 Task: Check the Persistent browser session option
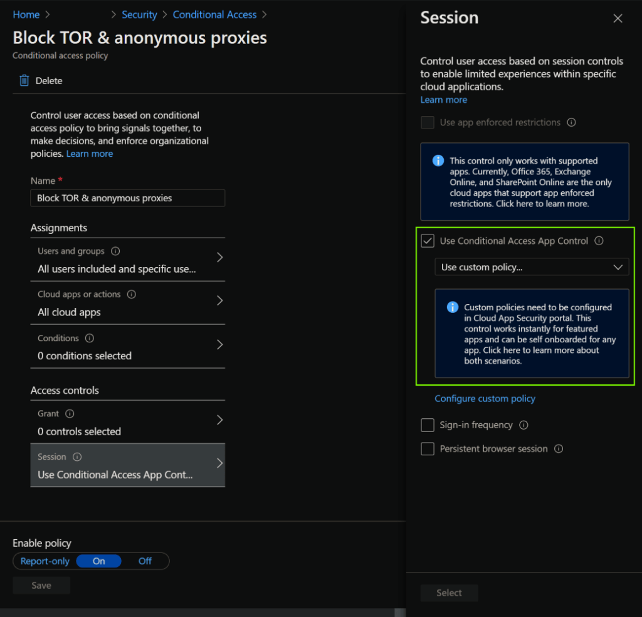pos(427,448)
